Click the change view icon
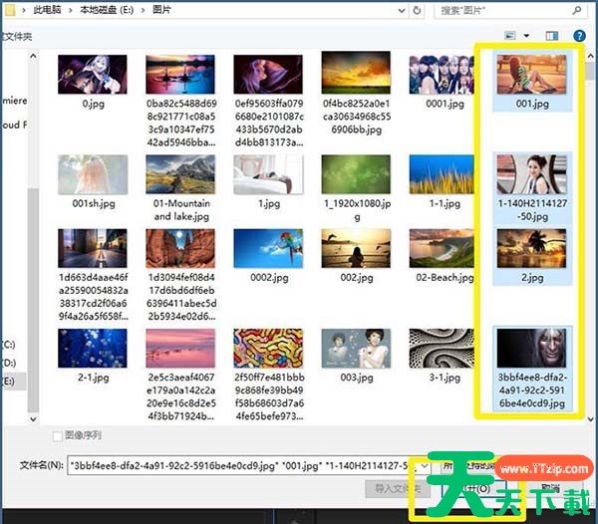The width and height of the screenshot is (598, 524). point(510,36)
